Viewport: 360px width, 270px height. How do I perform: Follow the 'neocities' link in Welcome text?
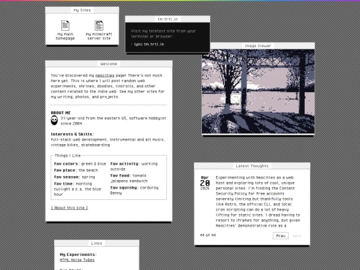click(105, 75)
